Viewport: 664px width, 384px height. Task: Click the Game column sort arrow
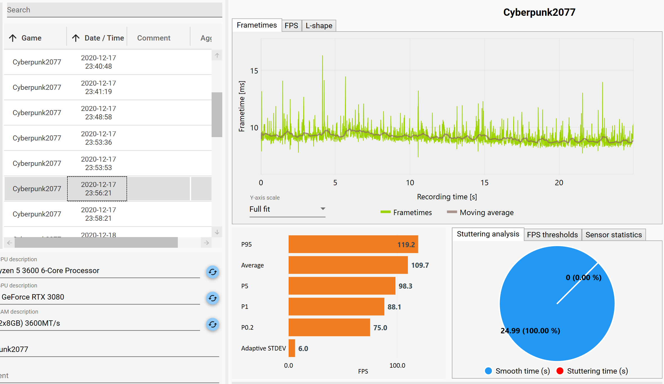point(13,38)
